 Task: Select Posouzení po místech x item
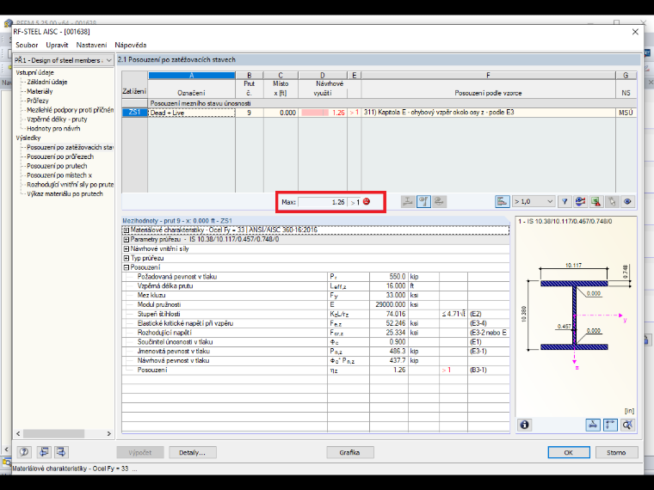tap(59, 175)
